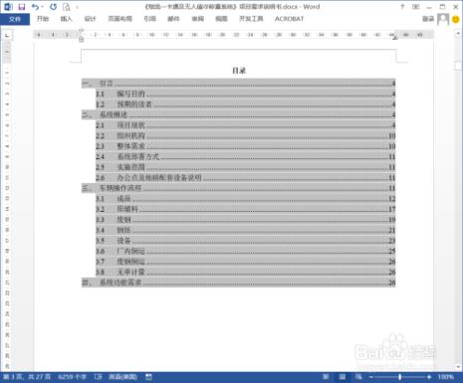Viewport: 463px width, 383px height.
Task: Click TOC entry 一、引言
Action: pos(238,84)
